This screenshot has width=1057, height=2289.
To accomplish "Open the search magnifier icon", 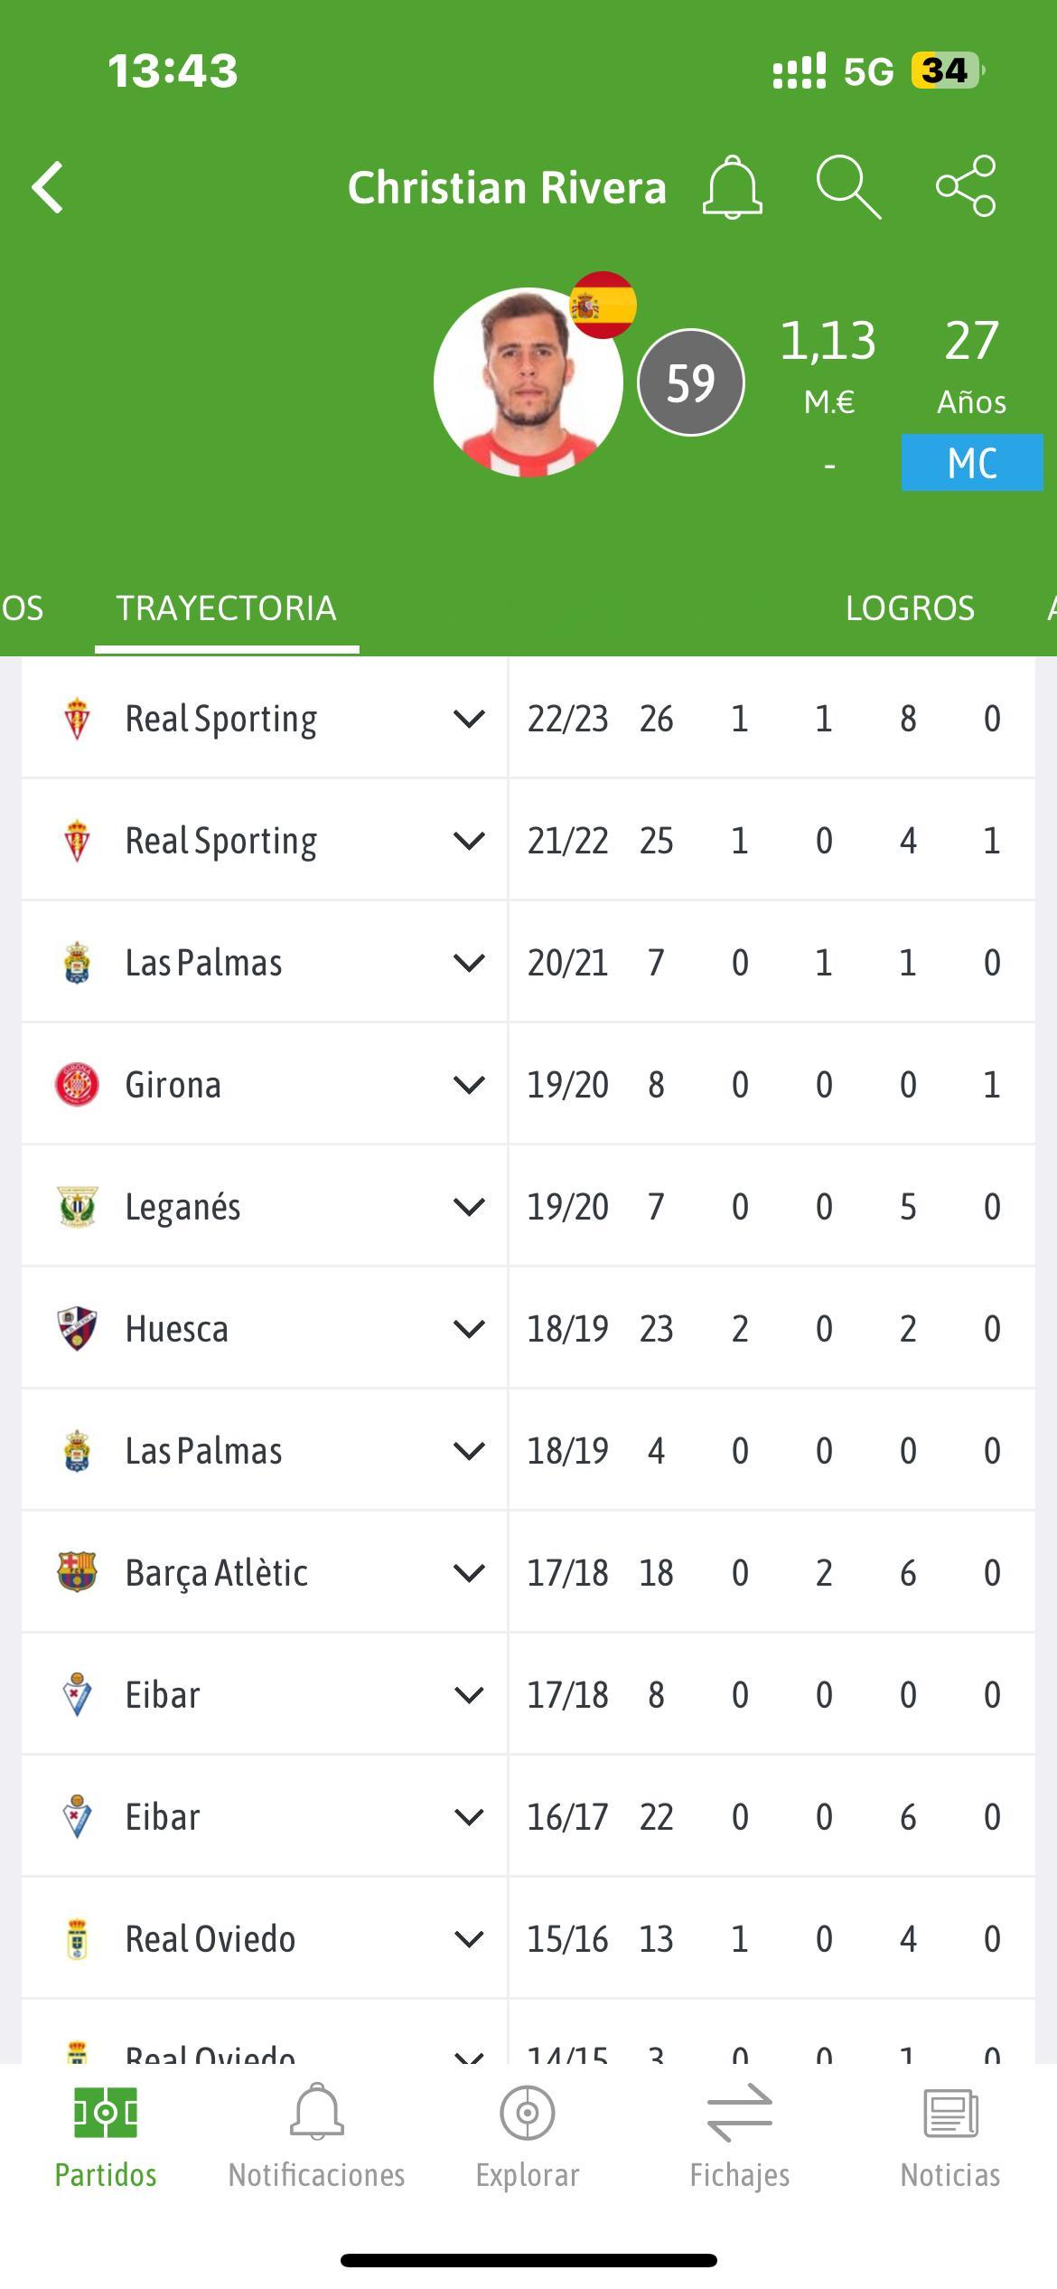I will pos(848,187).
